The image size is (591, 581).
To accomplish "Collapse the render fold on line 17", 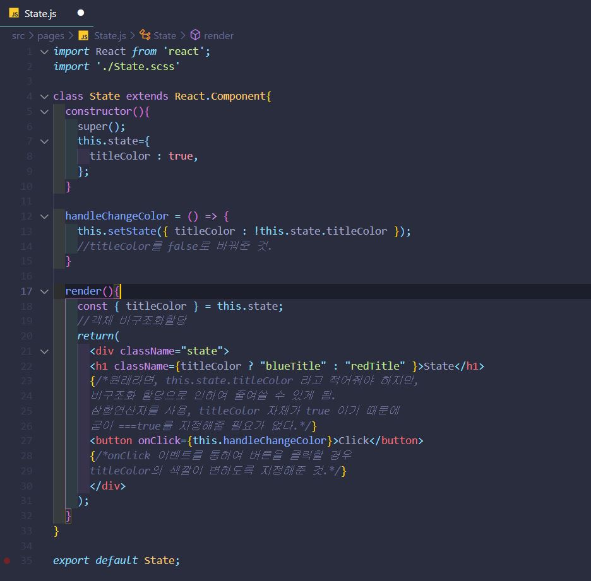I will click(x=44, y=291).
